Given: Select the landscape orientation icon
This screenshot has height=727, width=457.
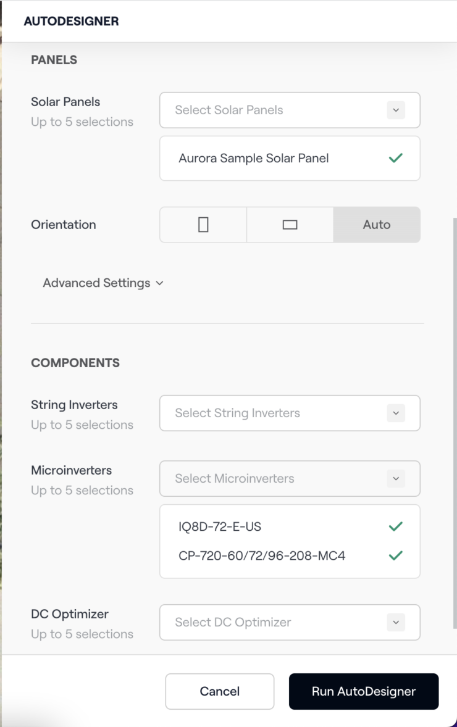Looking at the screenshot, I should tap(290, 225).
